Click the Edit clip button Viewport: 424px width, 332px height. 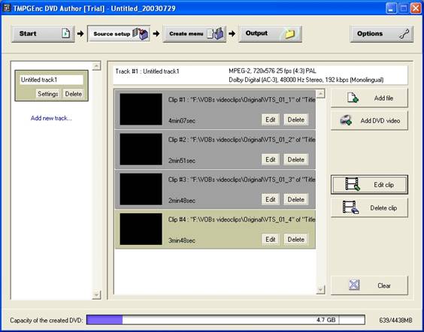tap(369, 185)
